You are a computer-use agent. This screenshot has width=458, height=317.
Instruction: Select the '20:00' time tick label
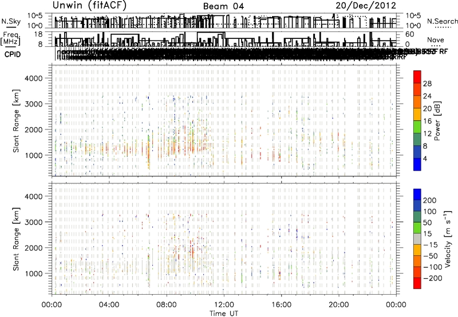338,305
